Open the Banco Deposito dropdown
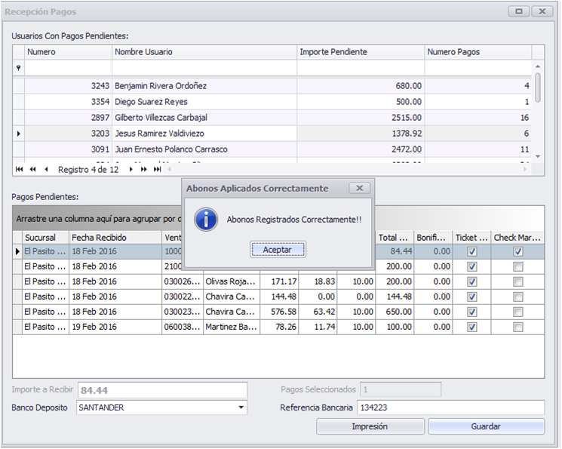 [x=241, y=407]
